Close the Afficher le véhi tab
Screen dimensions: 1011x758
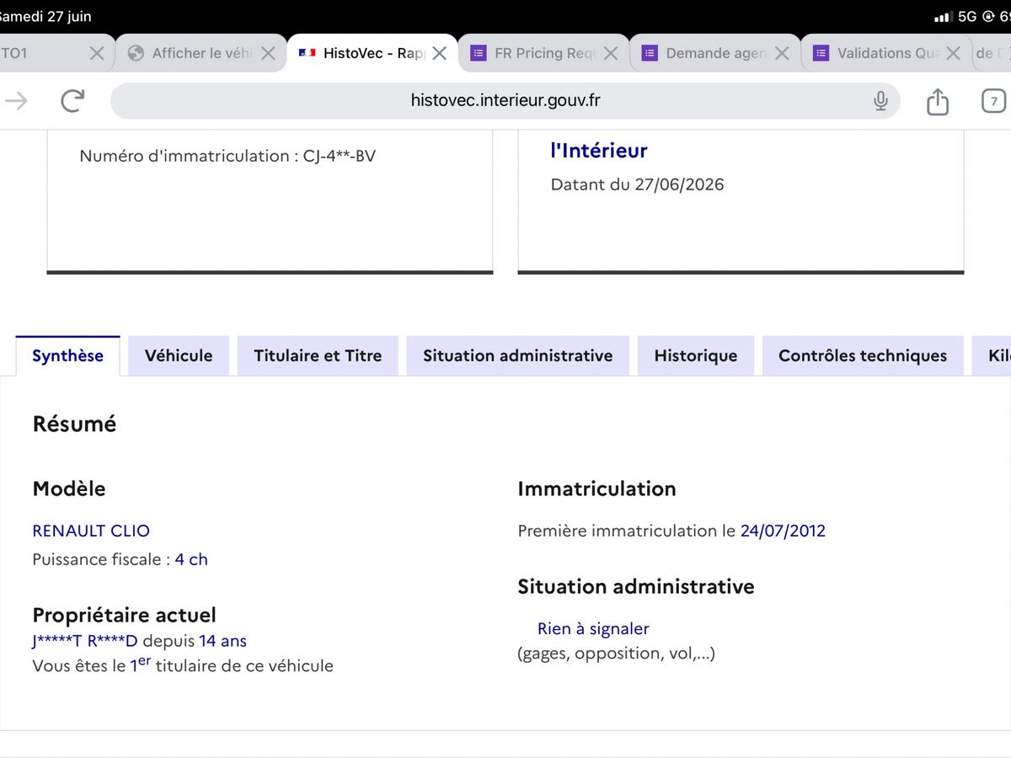(268, 53)
